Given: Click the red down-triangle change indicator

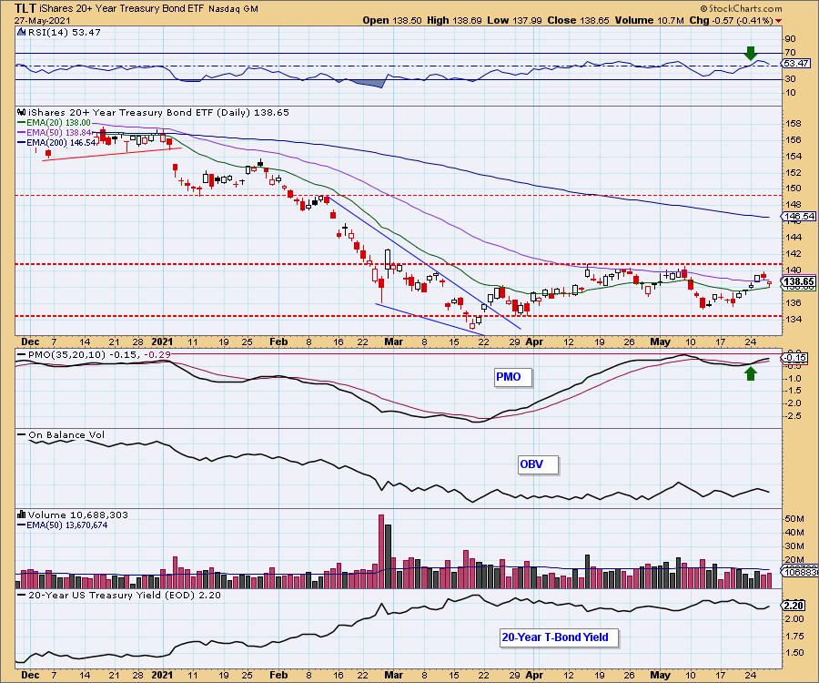Looking at the screenshot, I should (778, 21).
